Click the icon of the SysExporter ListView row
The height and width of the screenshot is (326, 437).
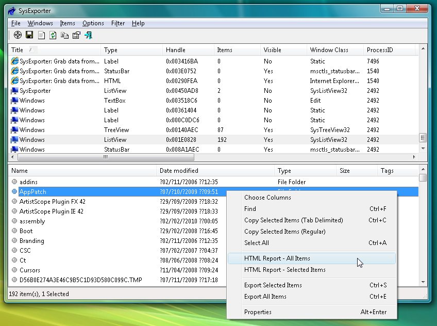[x=14, y=91]
